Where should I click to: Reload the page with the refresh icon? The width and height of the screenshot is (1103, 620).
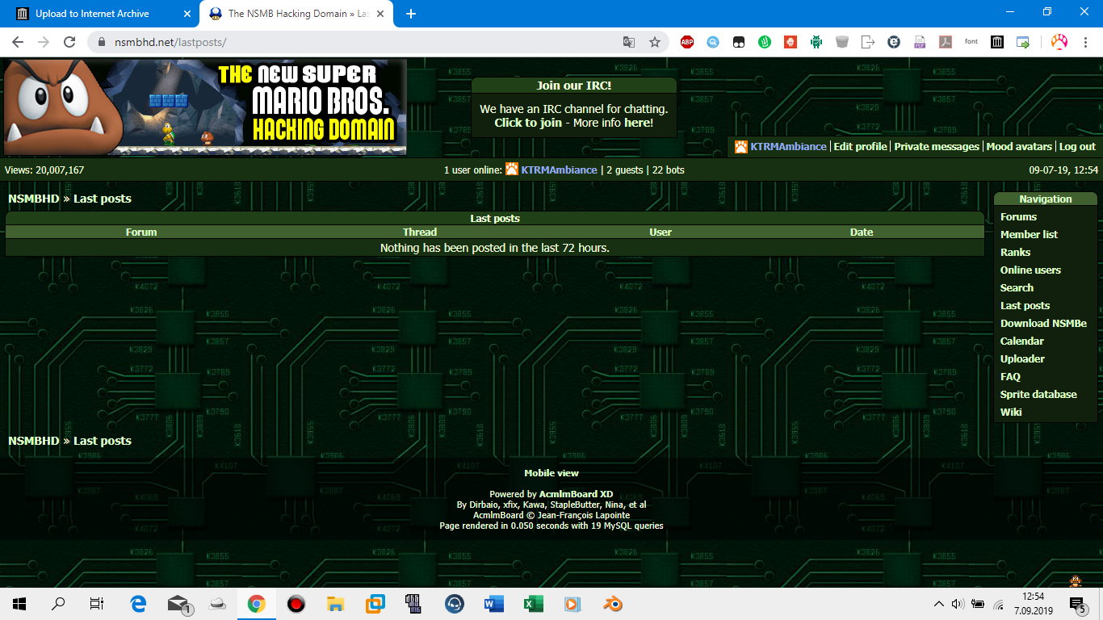click(x=69, y=42)
